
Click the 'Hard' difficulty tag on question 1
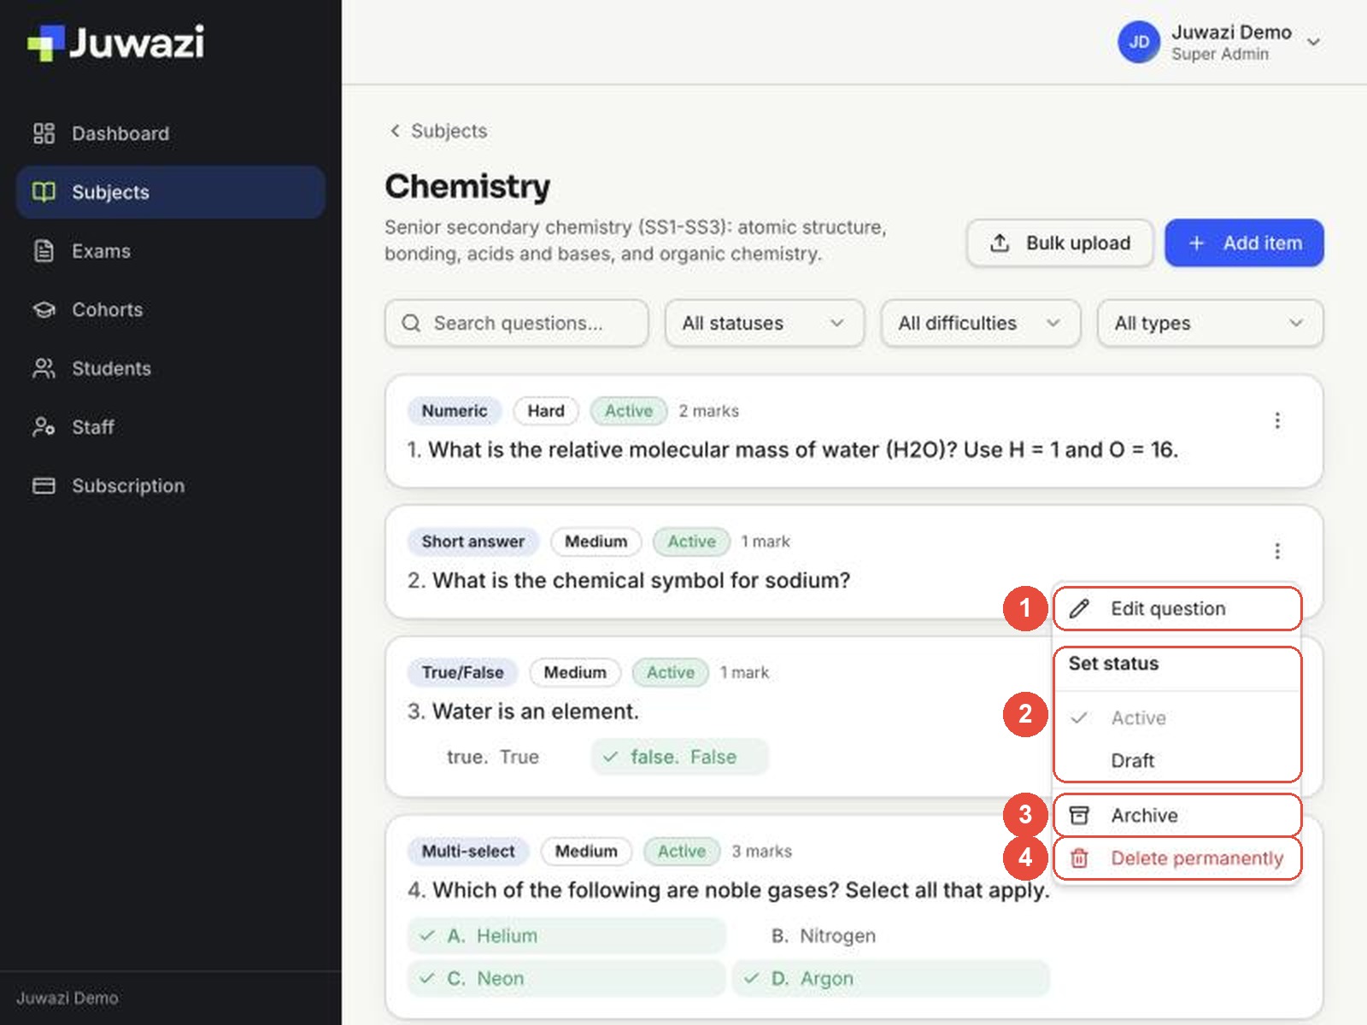click(x=546, y=411)
